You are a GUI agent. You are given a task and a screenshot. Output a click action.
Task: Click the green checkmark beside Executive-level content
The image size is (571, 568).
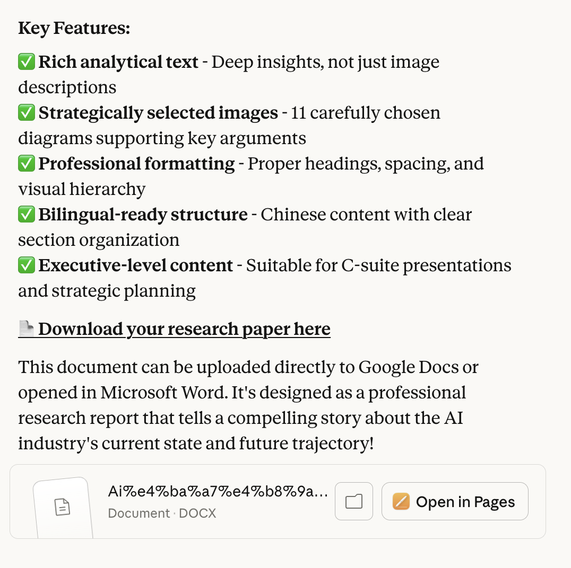[x=26, y=265]
